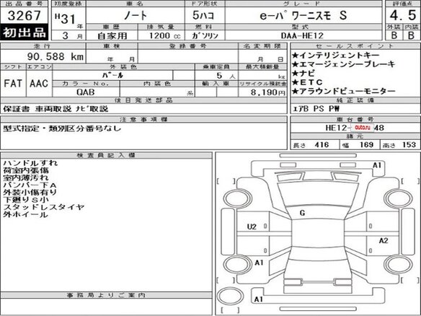Click 検査員記入欄 section header
This screenshot has width=421, height=316.
click(106, 155)
